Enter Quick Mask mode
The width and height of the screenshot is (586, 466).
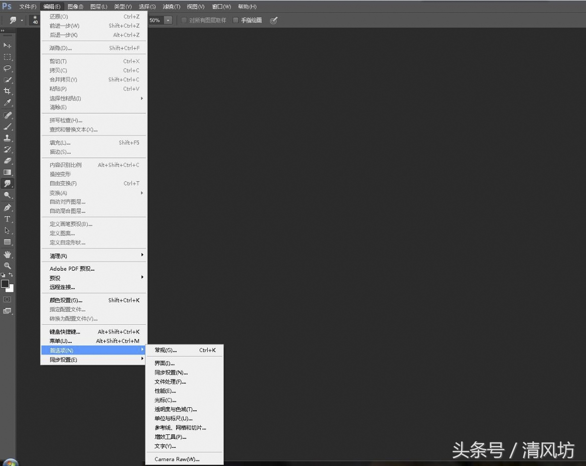pos(8,298)
